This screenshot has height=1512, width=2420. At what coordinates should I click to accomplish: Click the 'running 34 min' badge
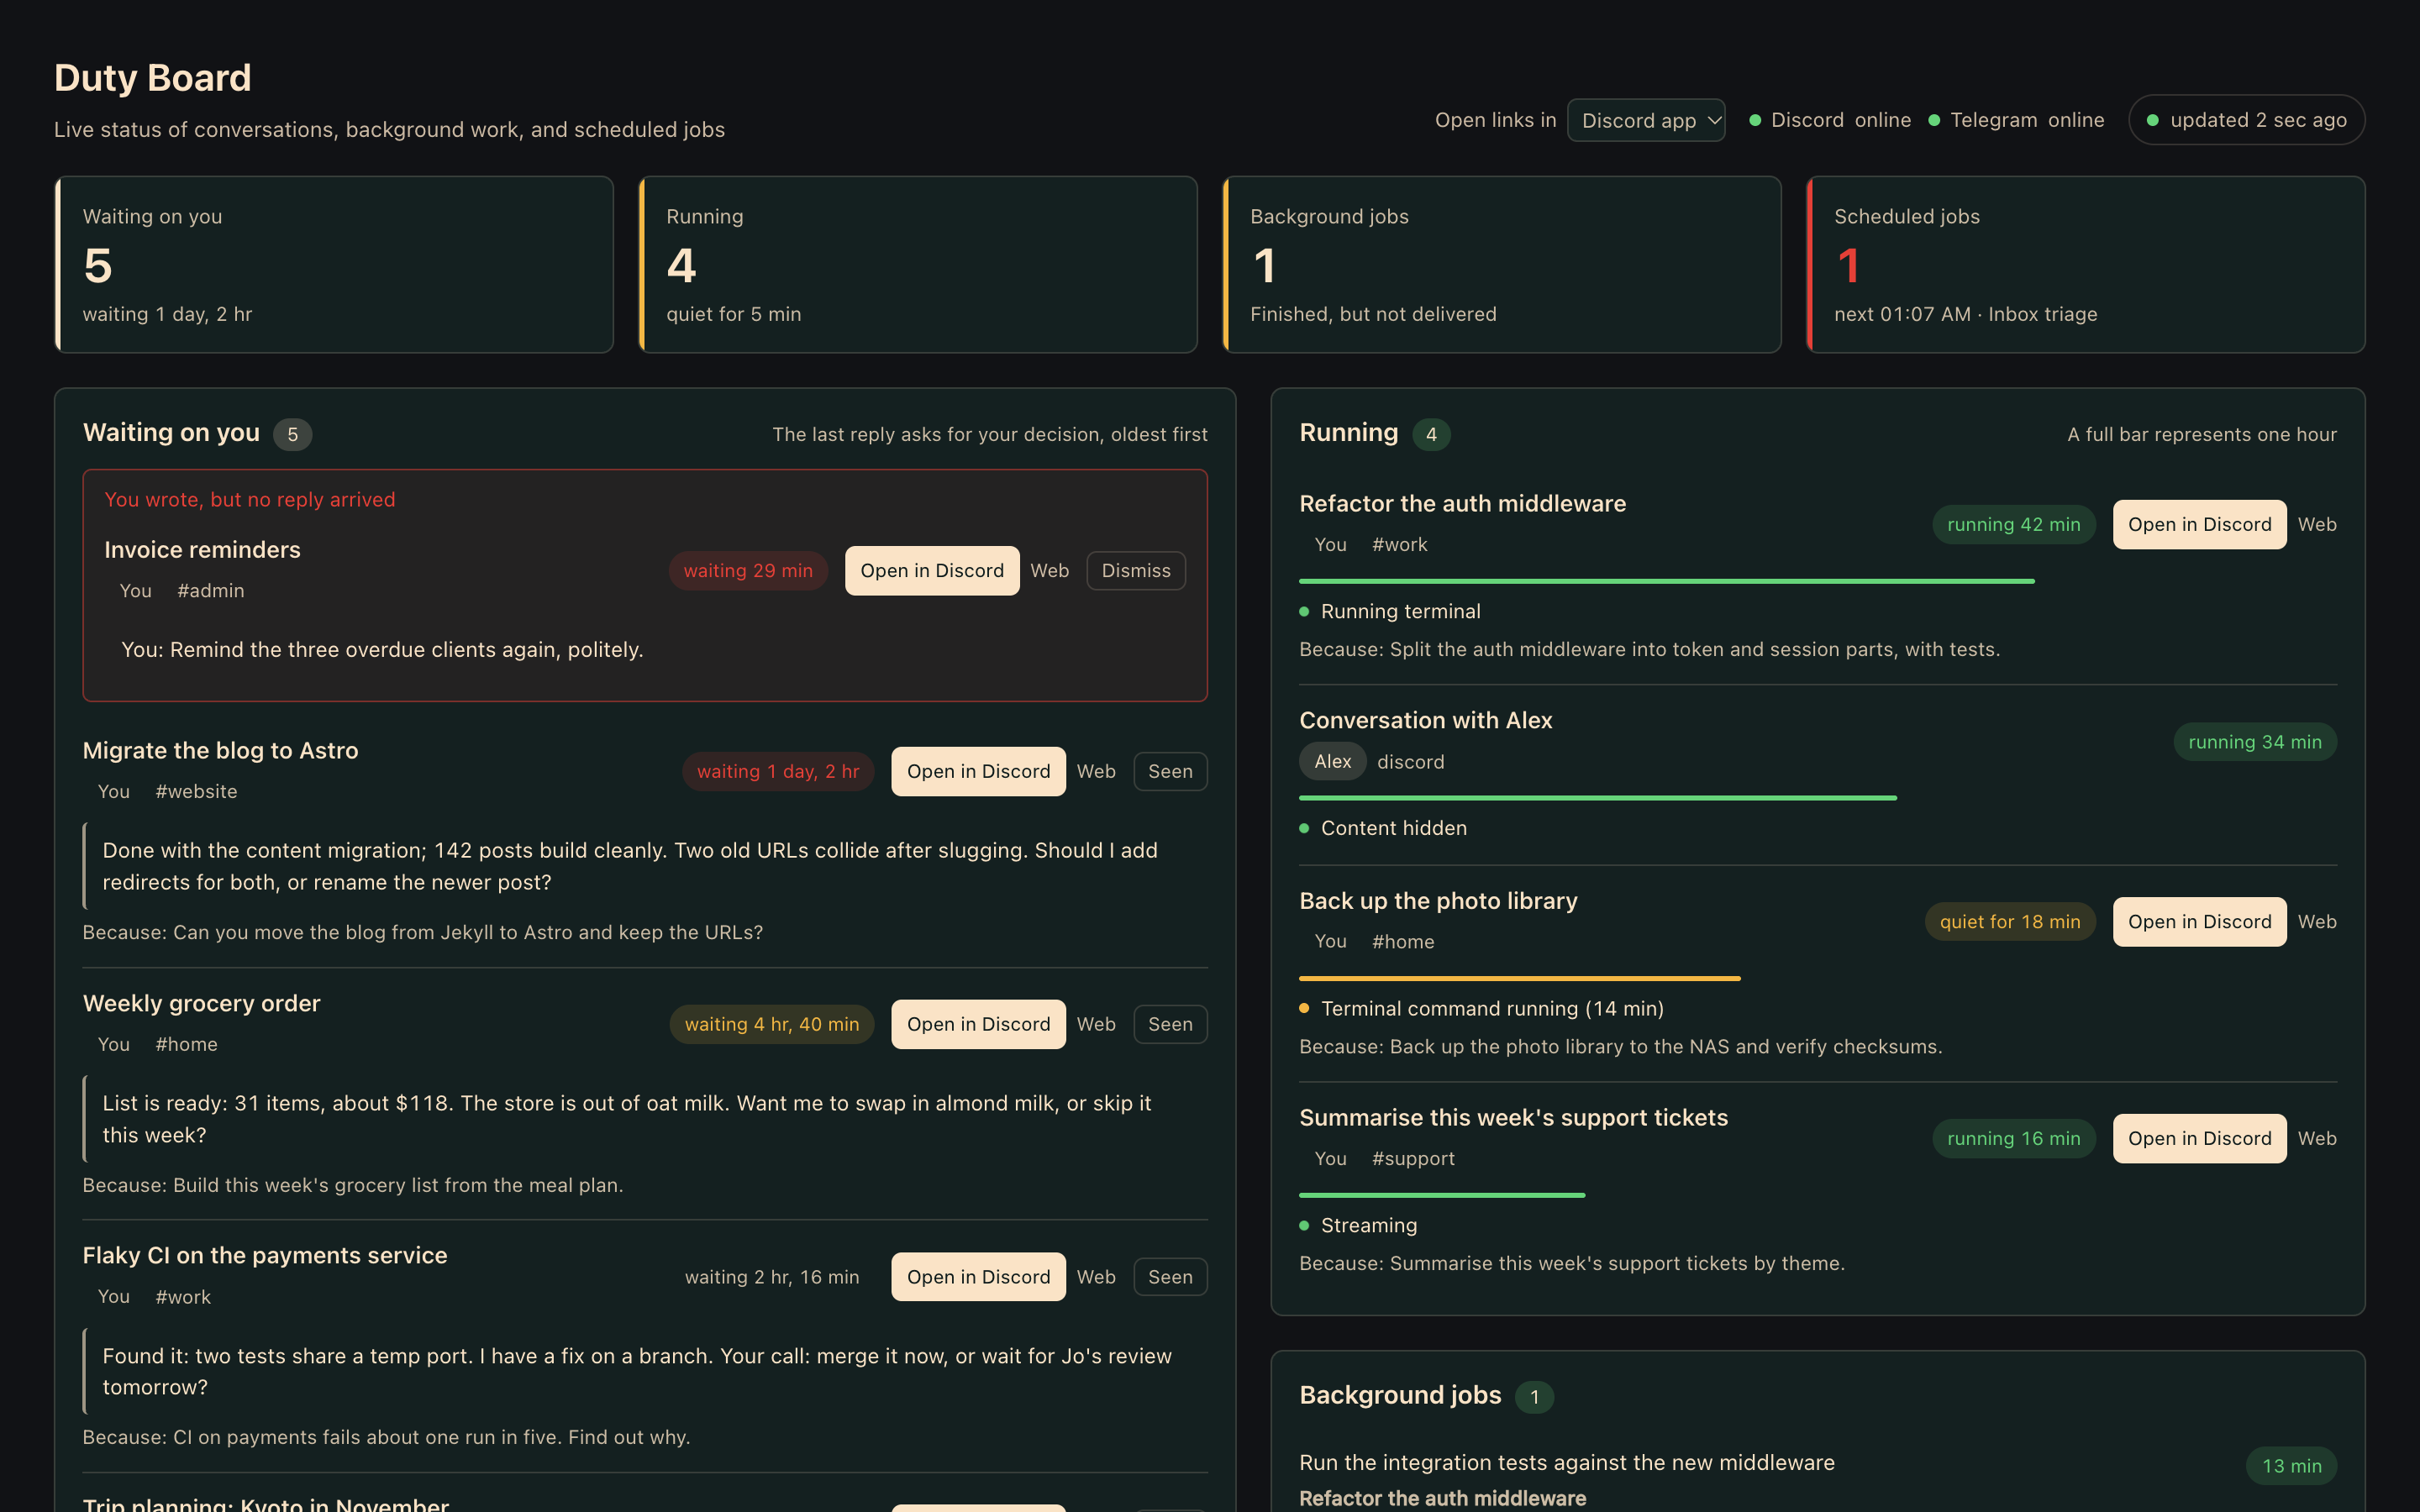(x=2255, y=742)
